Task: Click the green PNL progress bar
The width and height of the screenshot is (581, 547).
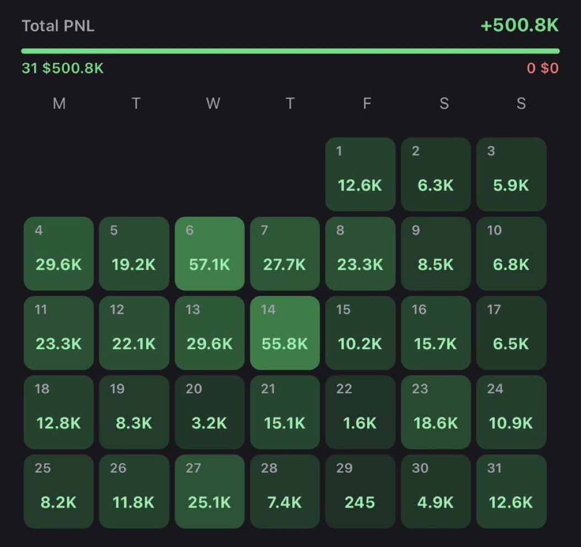Action: pos(290,51)
